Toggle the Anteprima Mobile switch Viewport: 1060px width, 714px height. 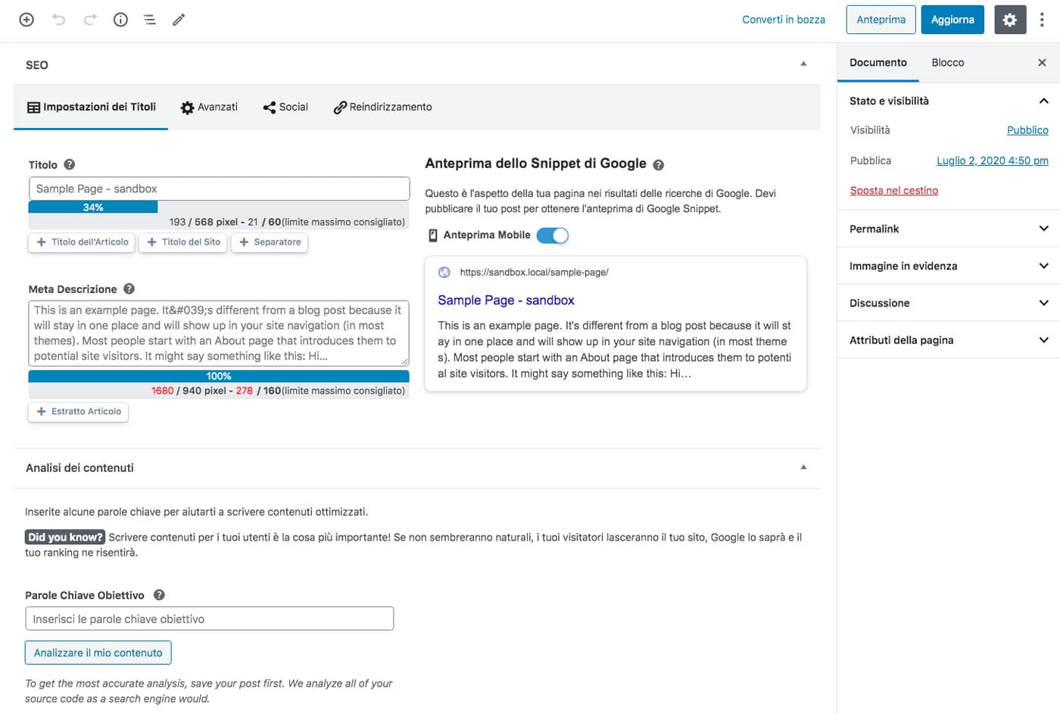point(553,235)
